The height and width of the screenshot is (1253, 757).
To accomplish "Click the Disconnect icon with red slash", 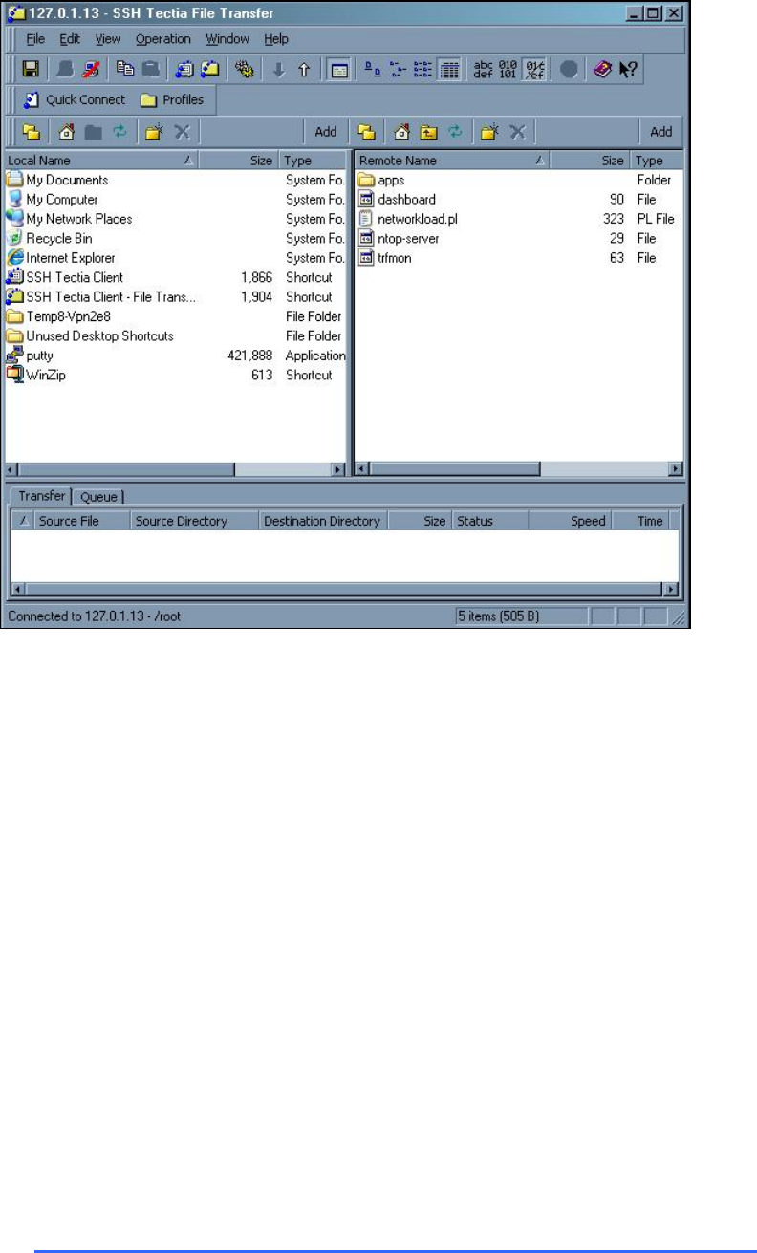I will tap(93, 70).
